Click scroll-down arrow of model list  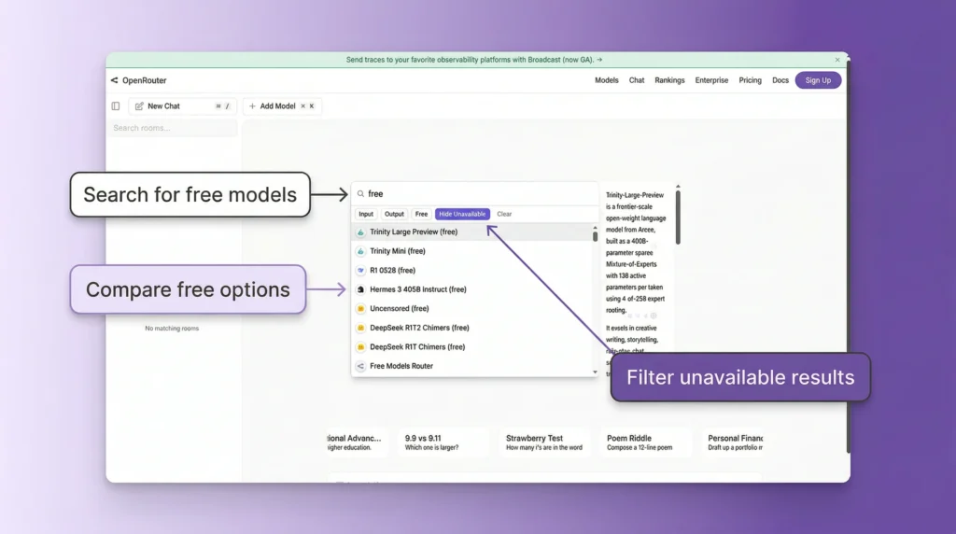pyautogui.click(x=595, y=372)
